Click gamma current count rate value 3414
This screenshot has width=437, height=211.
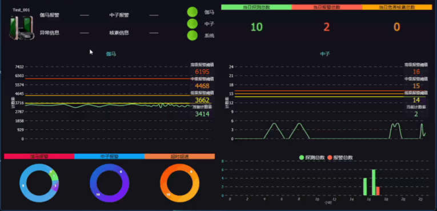point(202,114)
